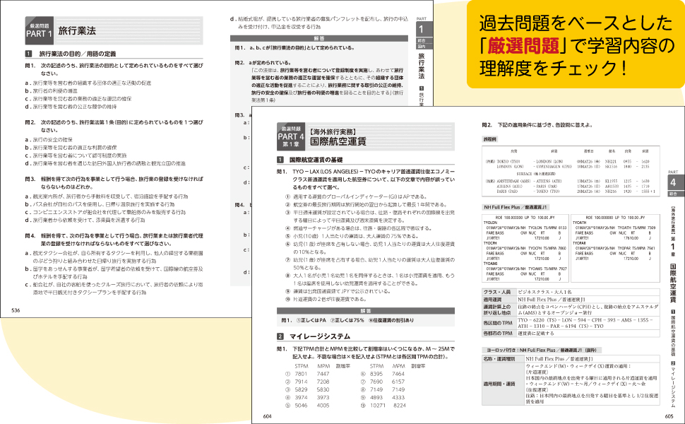Click option 'a. 旅行の安全の確保'
Viewport: 685px width, 424px height.
click(x=49, y=139)
